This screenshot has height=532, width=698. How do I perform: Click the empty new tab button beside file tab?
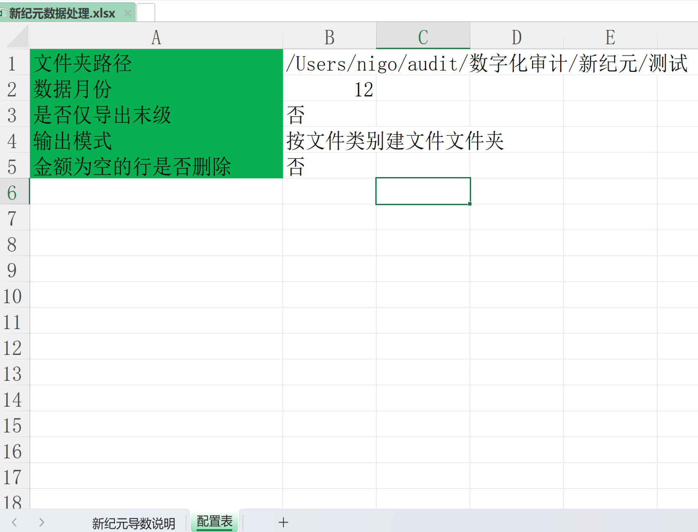pos(145,13)
